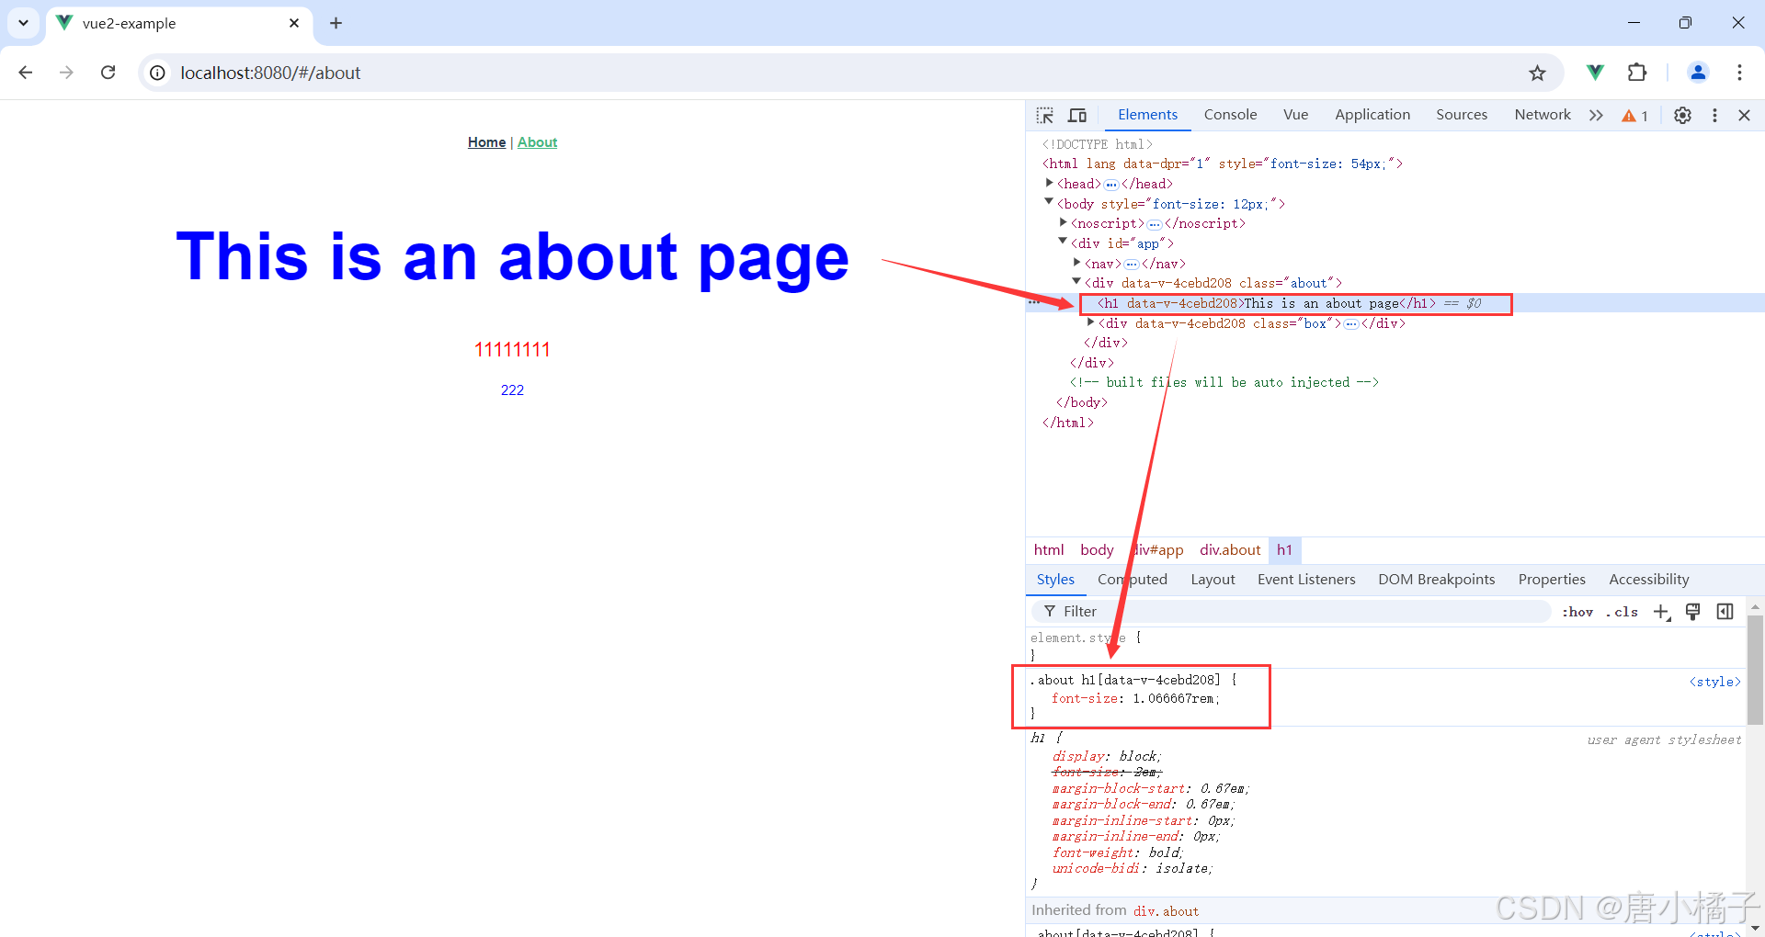The image size is (1765, 937).
Task: Click the address bar URL
Action: tap(270, 73)
